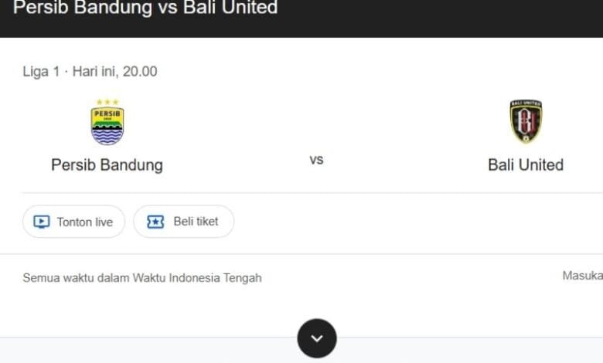Open the Masukan feedback link
Screen dimensions: 603x363
[582, 276]
